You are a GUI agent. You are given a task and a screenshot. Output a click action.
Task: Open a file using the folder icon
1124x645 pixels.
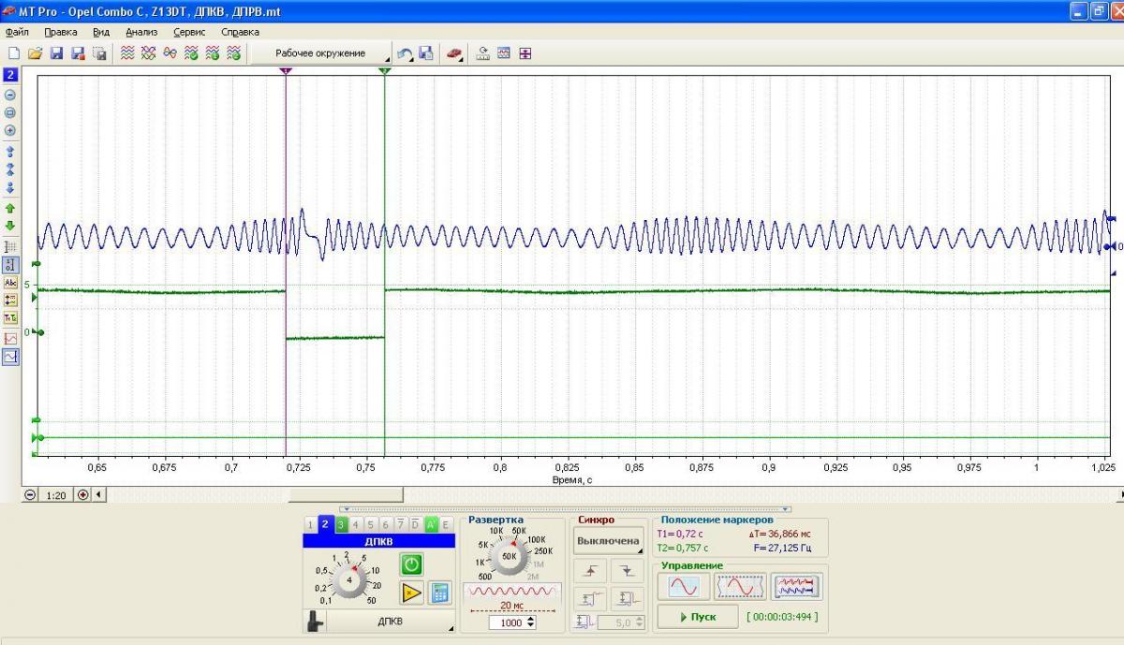(x=35, y=53)
